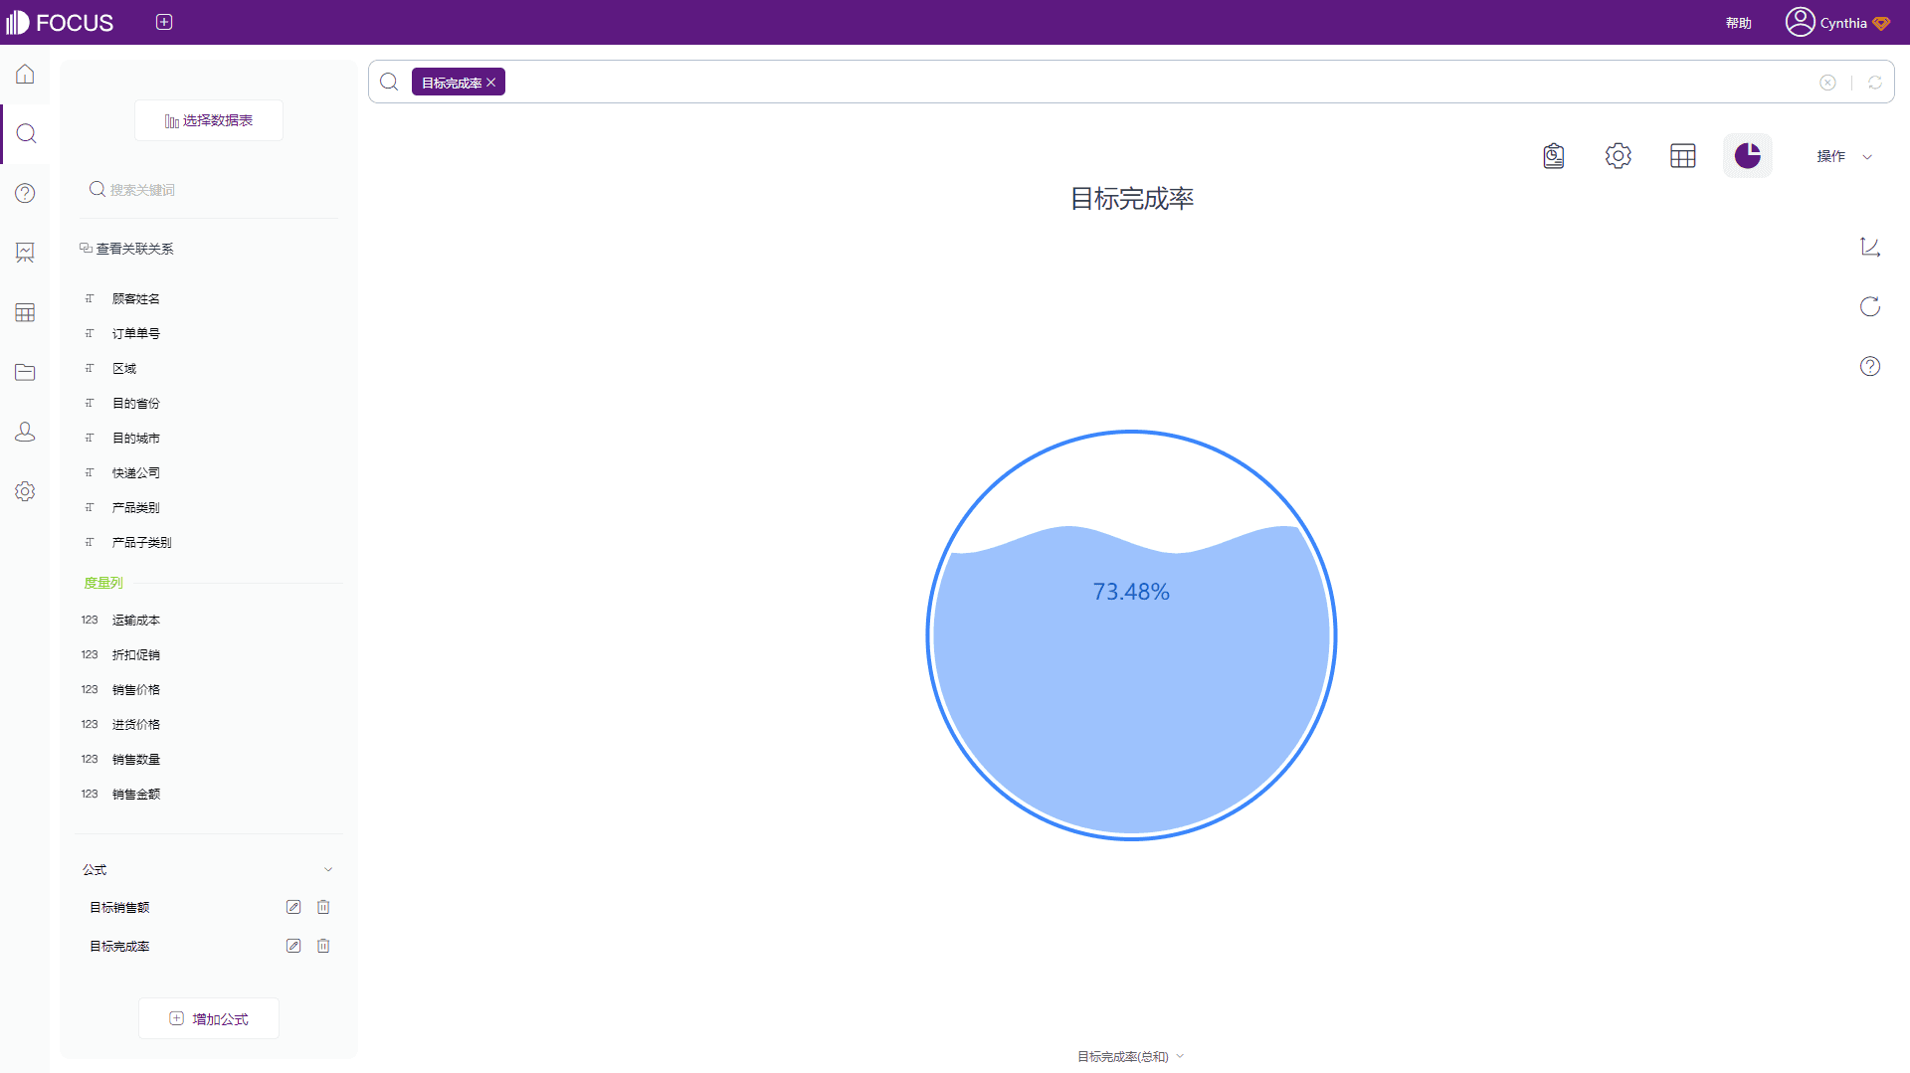Select the 产品子类别 column
The width and height of the screenshot is (1910, 1073).
[x=142, y=542]
